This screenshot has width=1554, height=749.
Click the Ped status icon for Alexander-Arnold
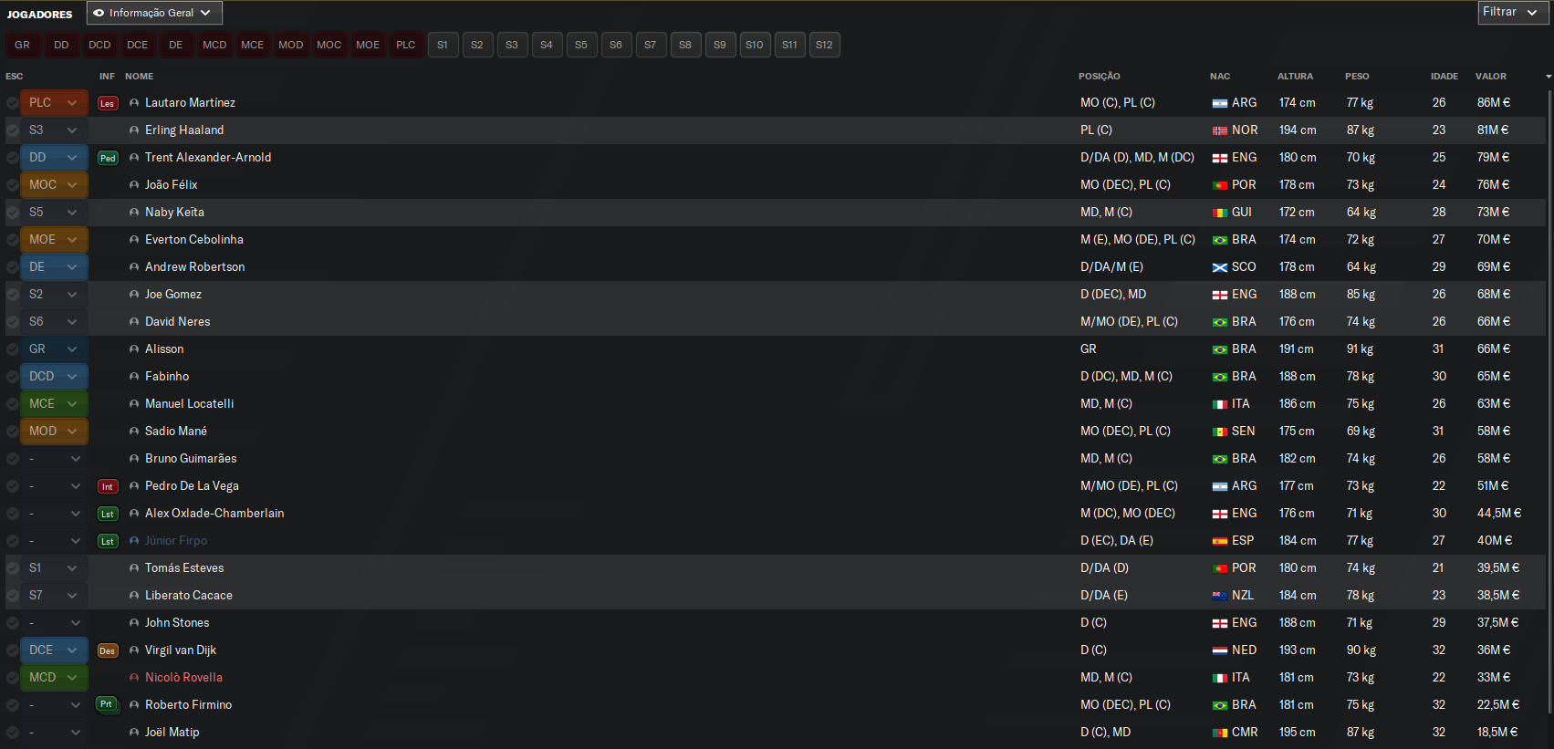[108, 158]
